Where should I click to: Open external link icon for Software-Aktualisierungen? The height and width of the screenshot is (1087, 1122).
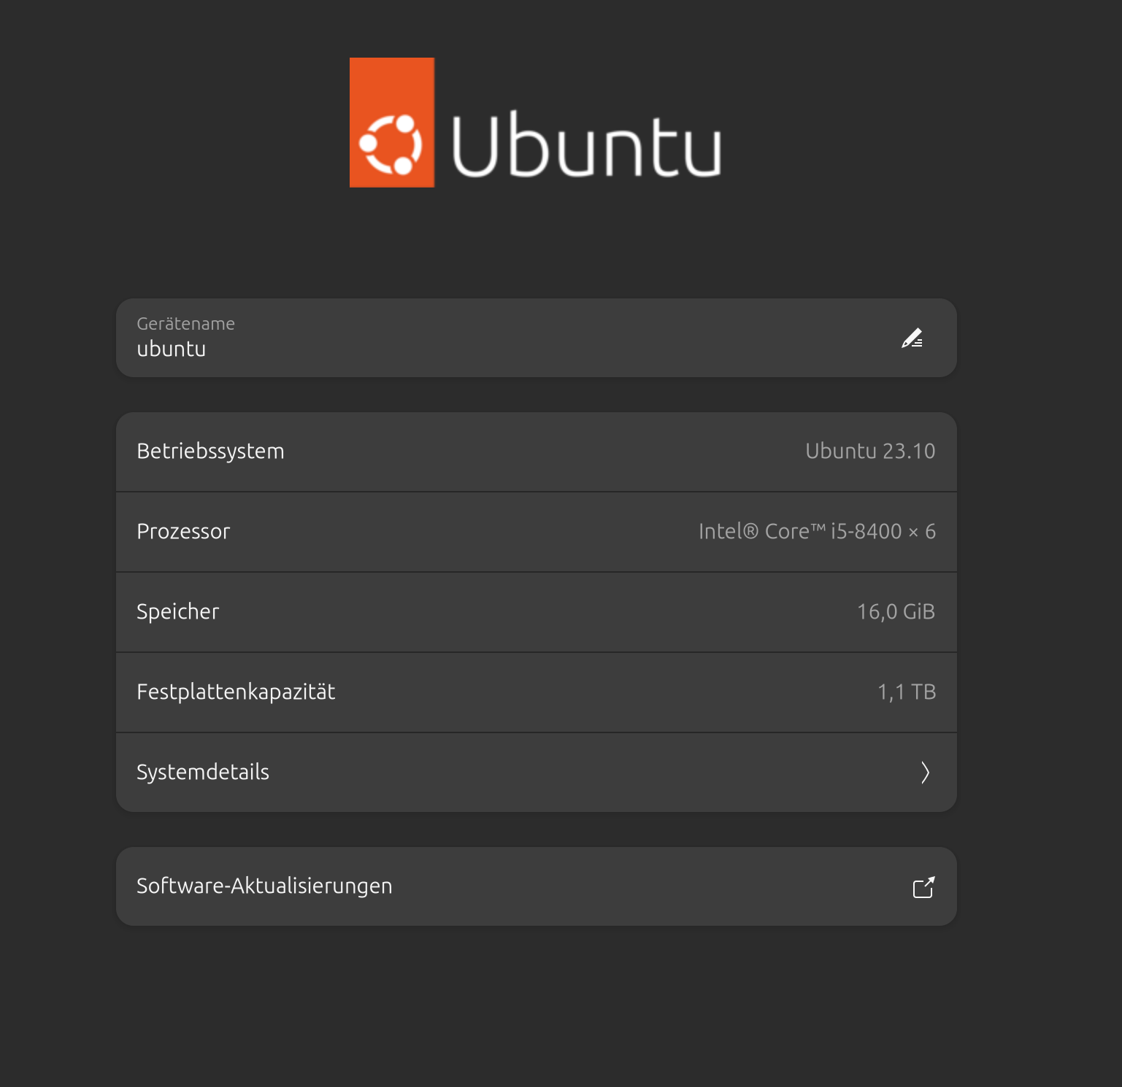[x=923, y=887]
